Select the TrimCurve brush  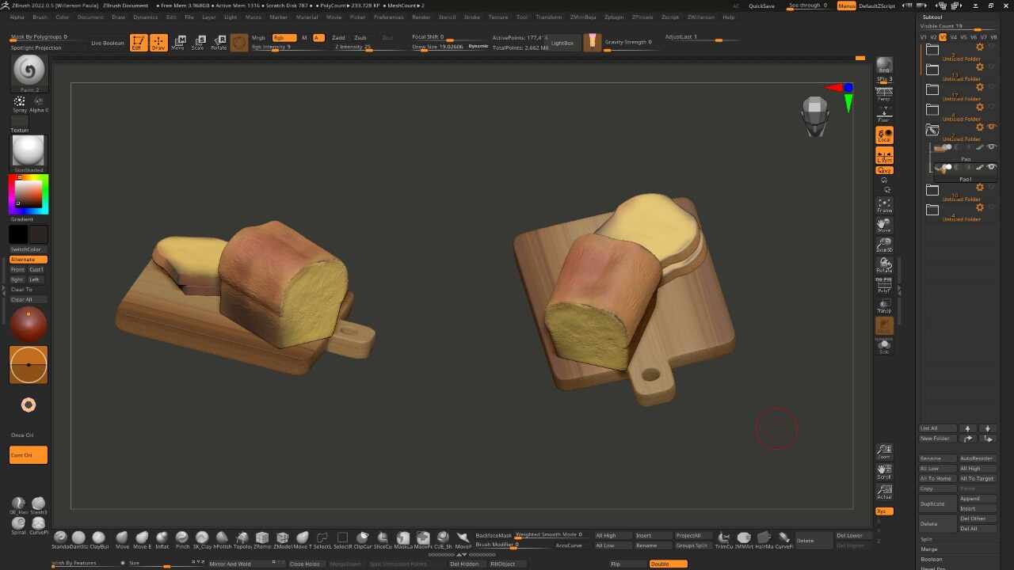tap(724, 539)
